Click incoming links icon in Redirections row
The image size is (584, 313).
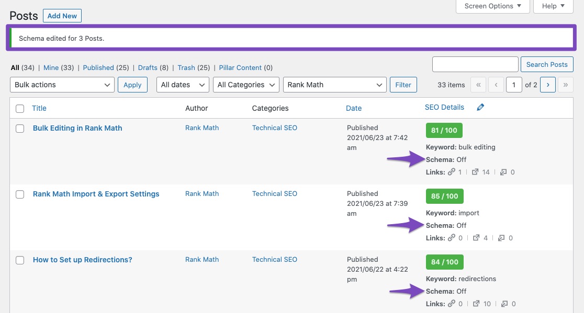pyautogui.click(x=504, y=304)
